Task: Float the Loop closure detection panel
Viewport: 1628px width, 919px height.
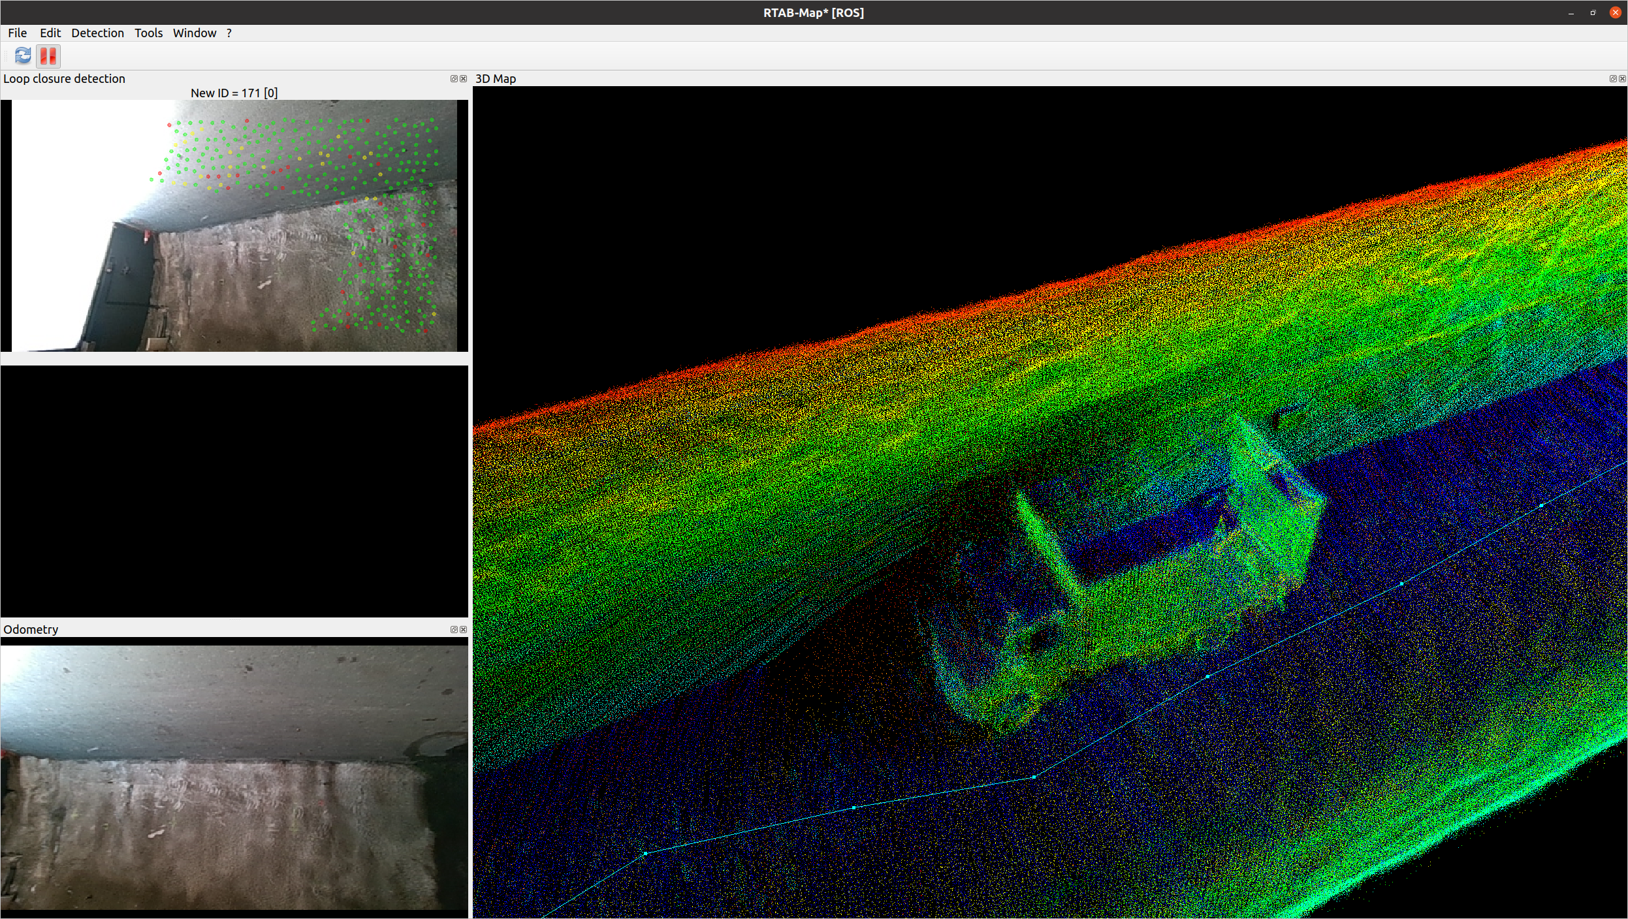Action: tap(454, 78)
